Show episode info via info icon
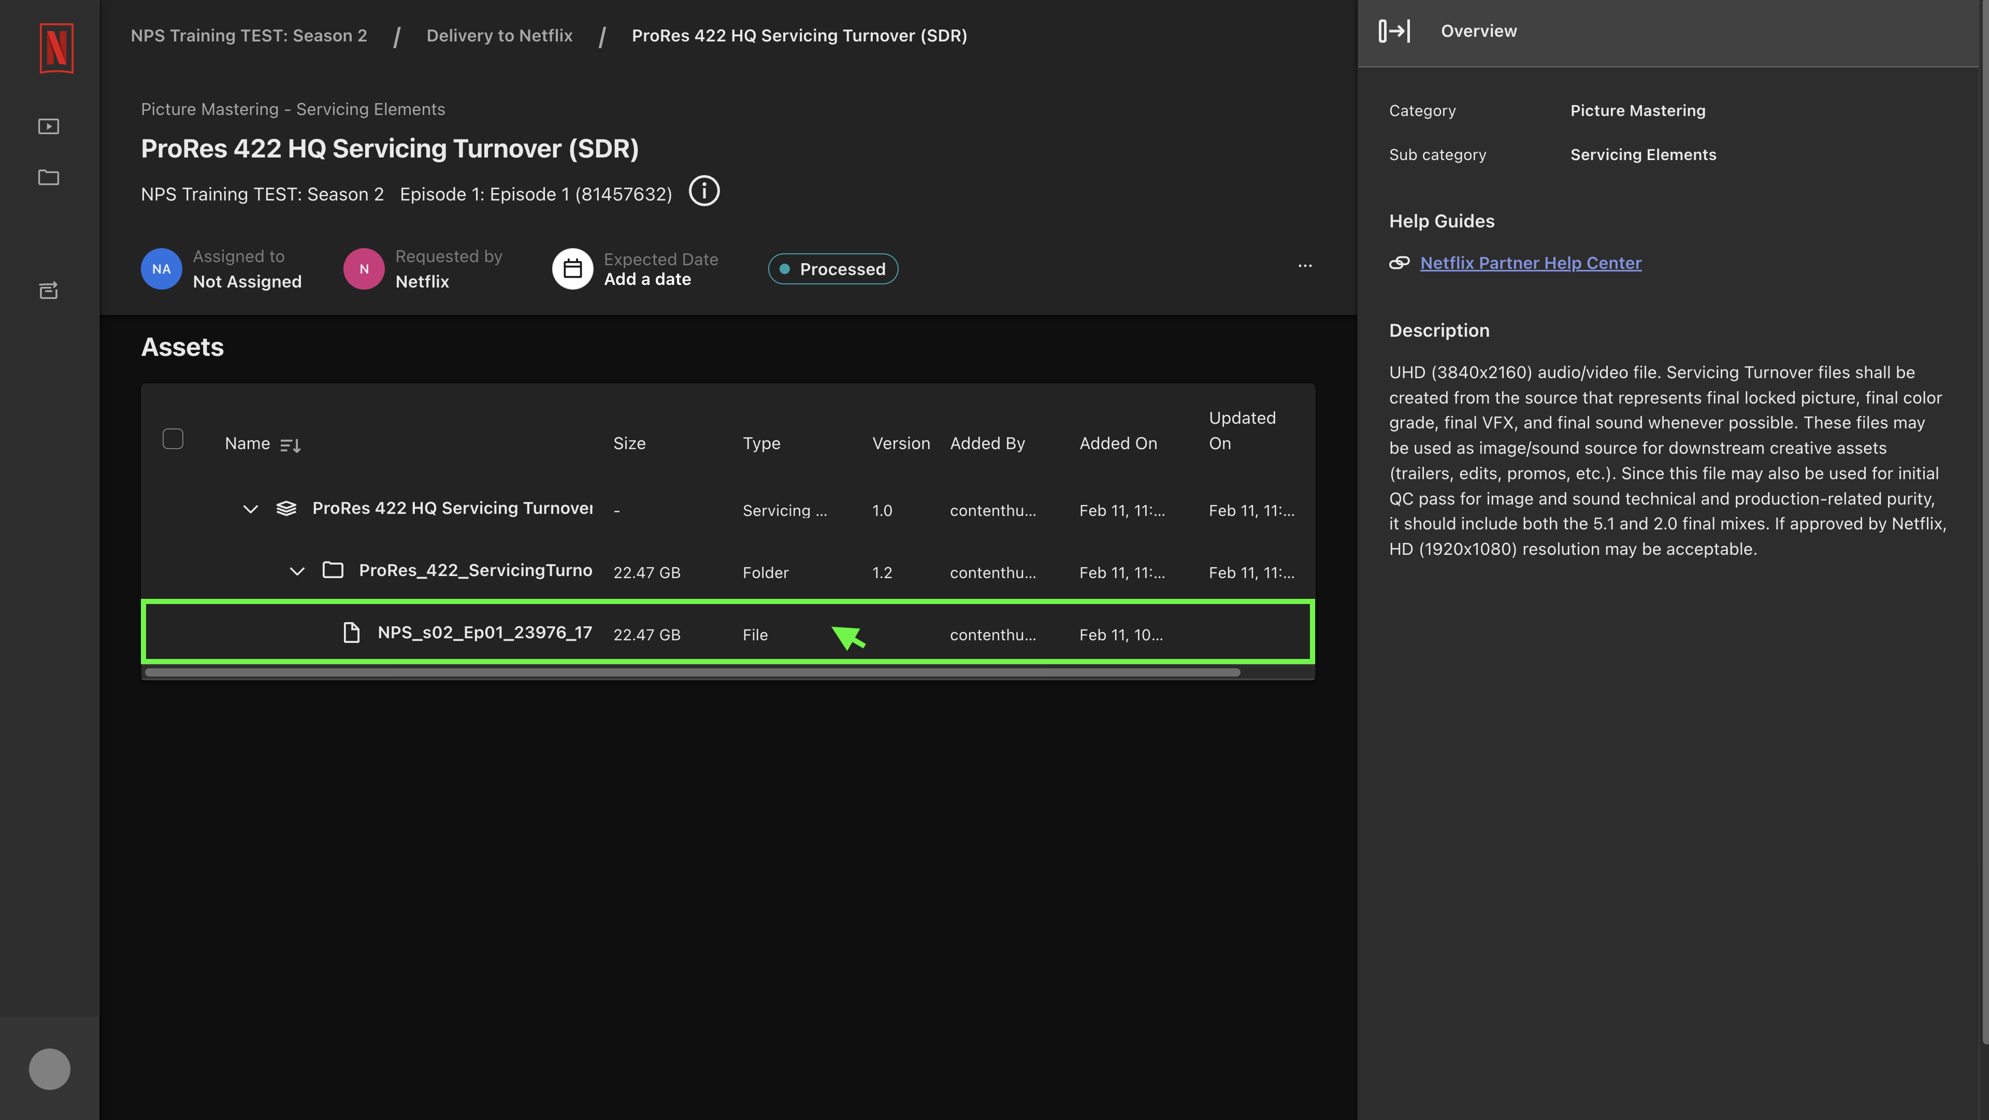Viewport: 1989px width, 1120px height. (703, 191)
